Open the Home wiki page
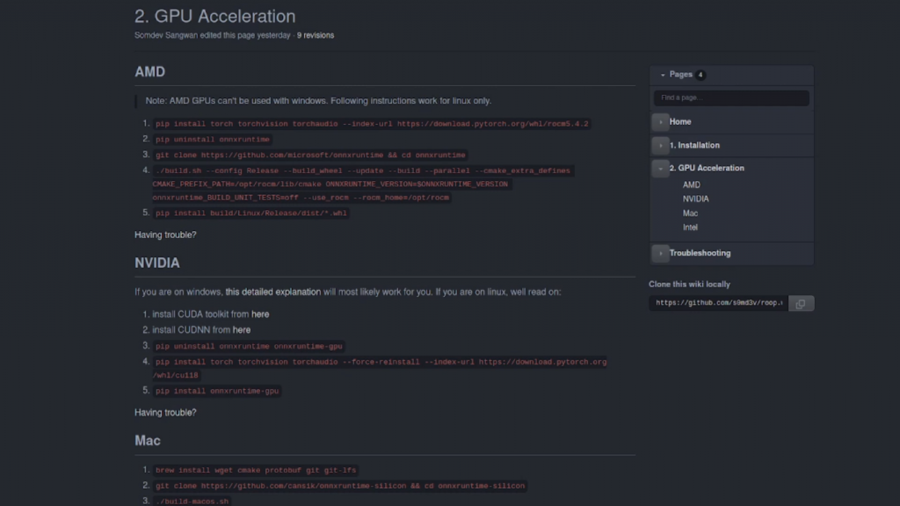The height and width of the screenshot is (506, 900). tap(680, 122)
